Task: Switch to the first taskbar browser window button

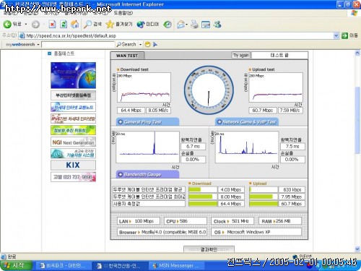Action: pyautogui.click(x=63, y=266)
